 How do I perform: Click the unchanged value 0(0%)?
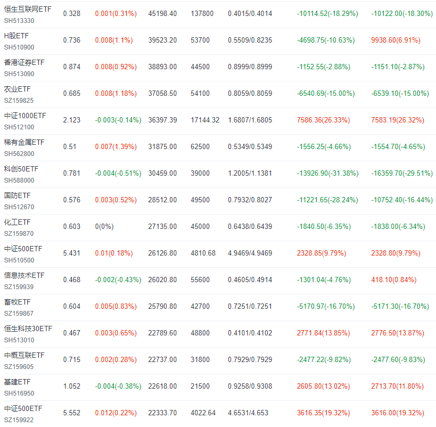tap(104, 227)
